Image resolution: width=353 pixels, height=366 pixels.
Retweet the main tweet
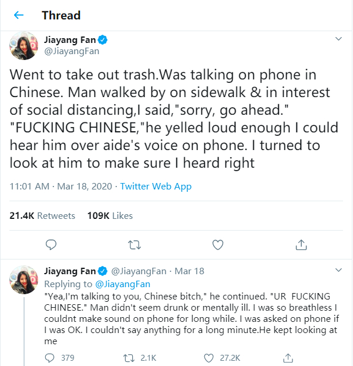[x=135, y=244]
